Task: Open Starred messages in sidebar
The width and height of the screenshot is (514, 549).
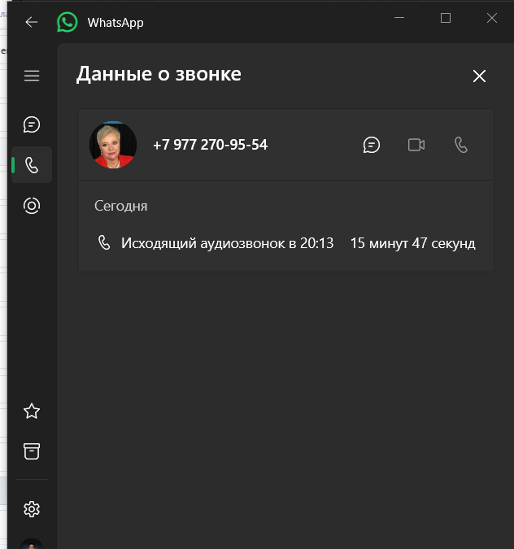Action: 32,411
